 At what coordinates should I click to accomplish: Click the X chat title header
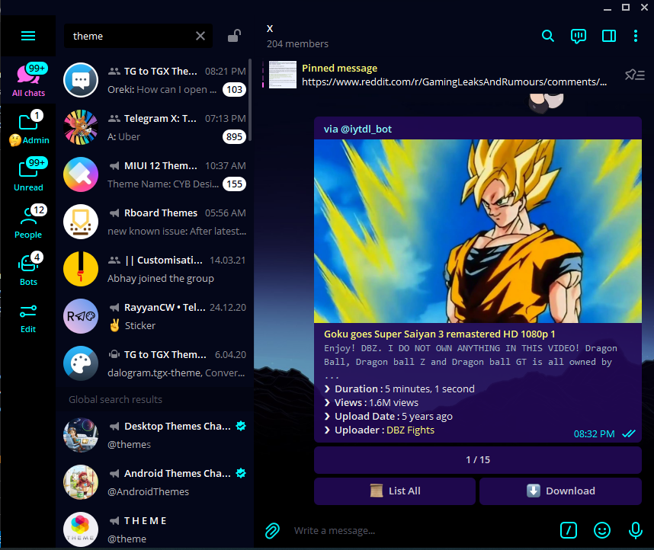click(x=270, y=28)
